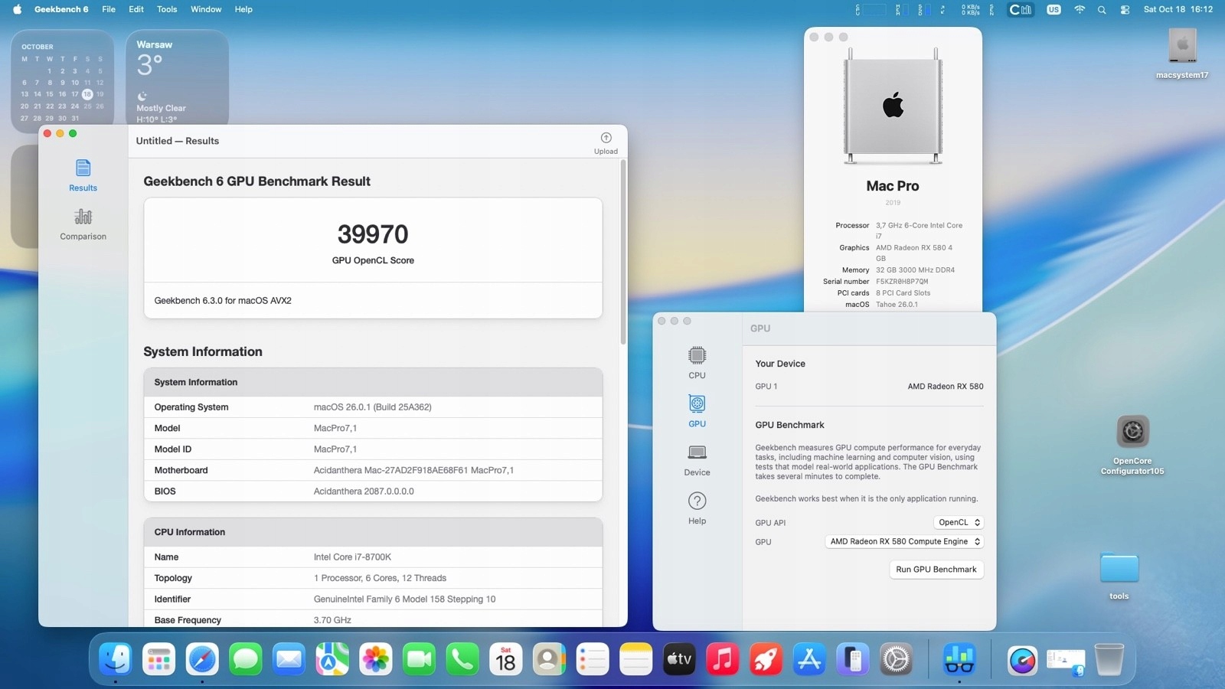Click the Mac Pro image in About window
Image resolution: width=1225 pixels, height=689 pixels.
click(893, 106)
